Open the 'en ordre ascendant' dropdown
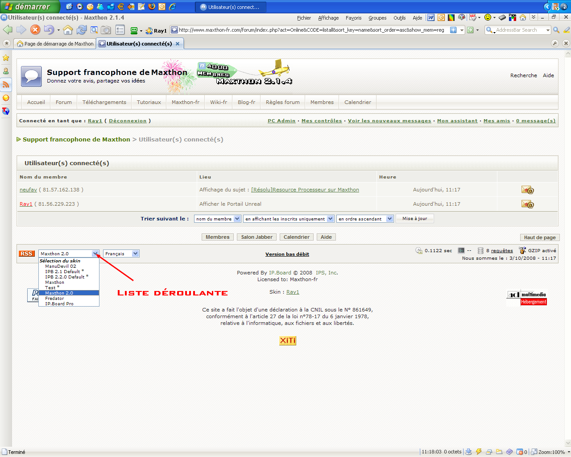The width and height of the screenshot is (571, 457). [390, 219]
